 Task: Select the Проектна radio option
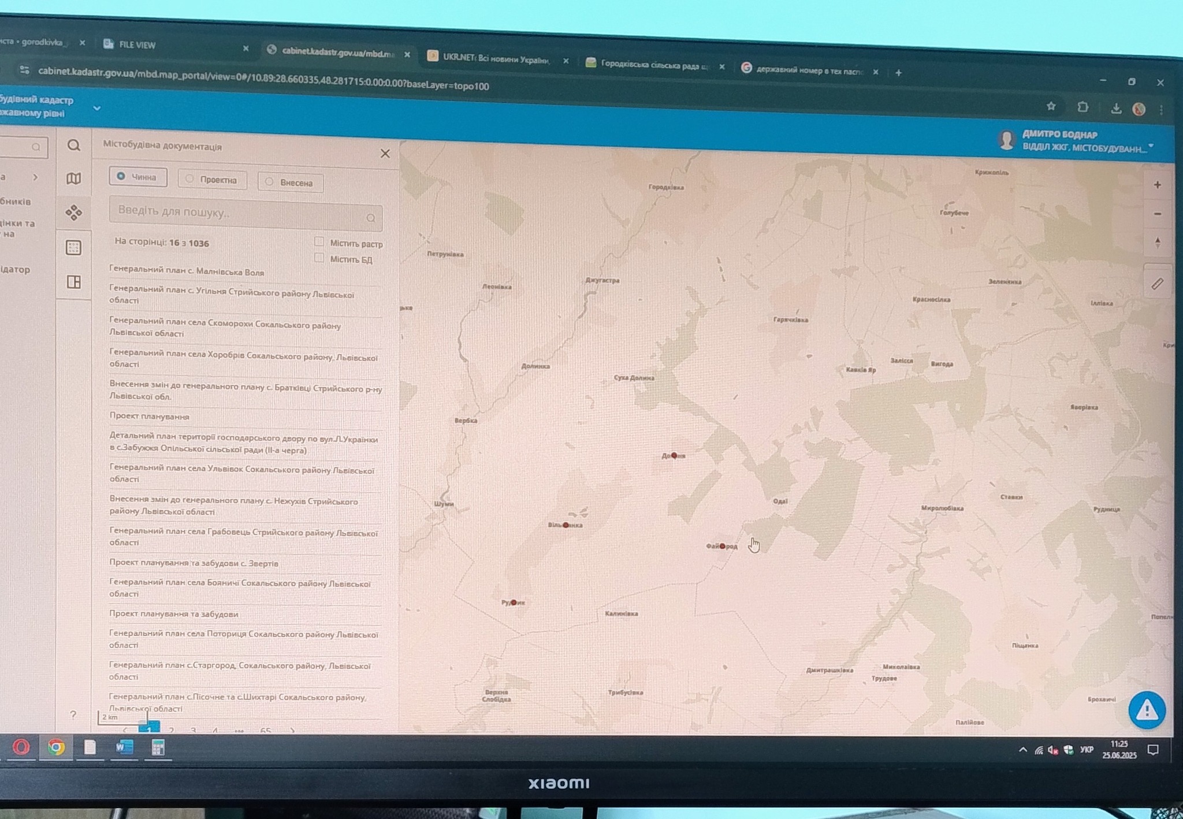pos(212,180)
